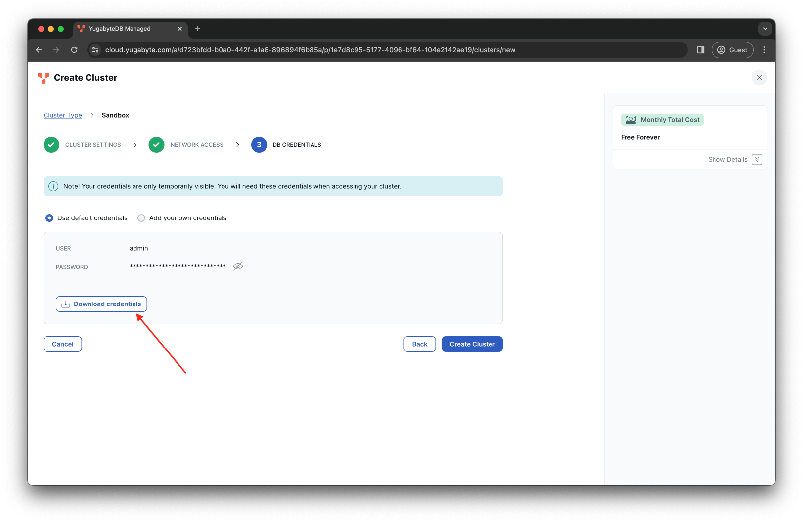Click the Monthly Total Cost money icon
This screenshot has height=522, width=803.
(x=631, y=119)
